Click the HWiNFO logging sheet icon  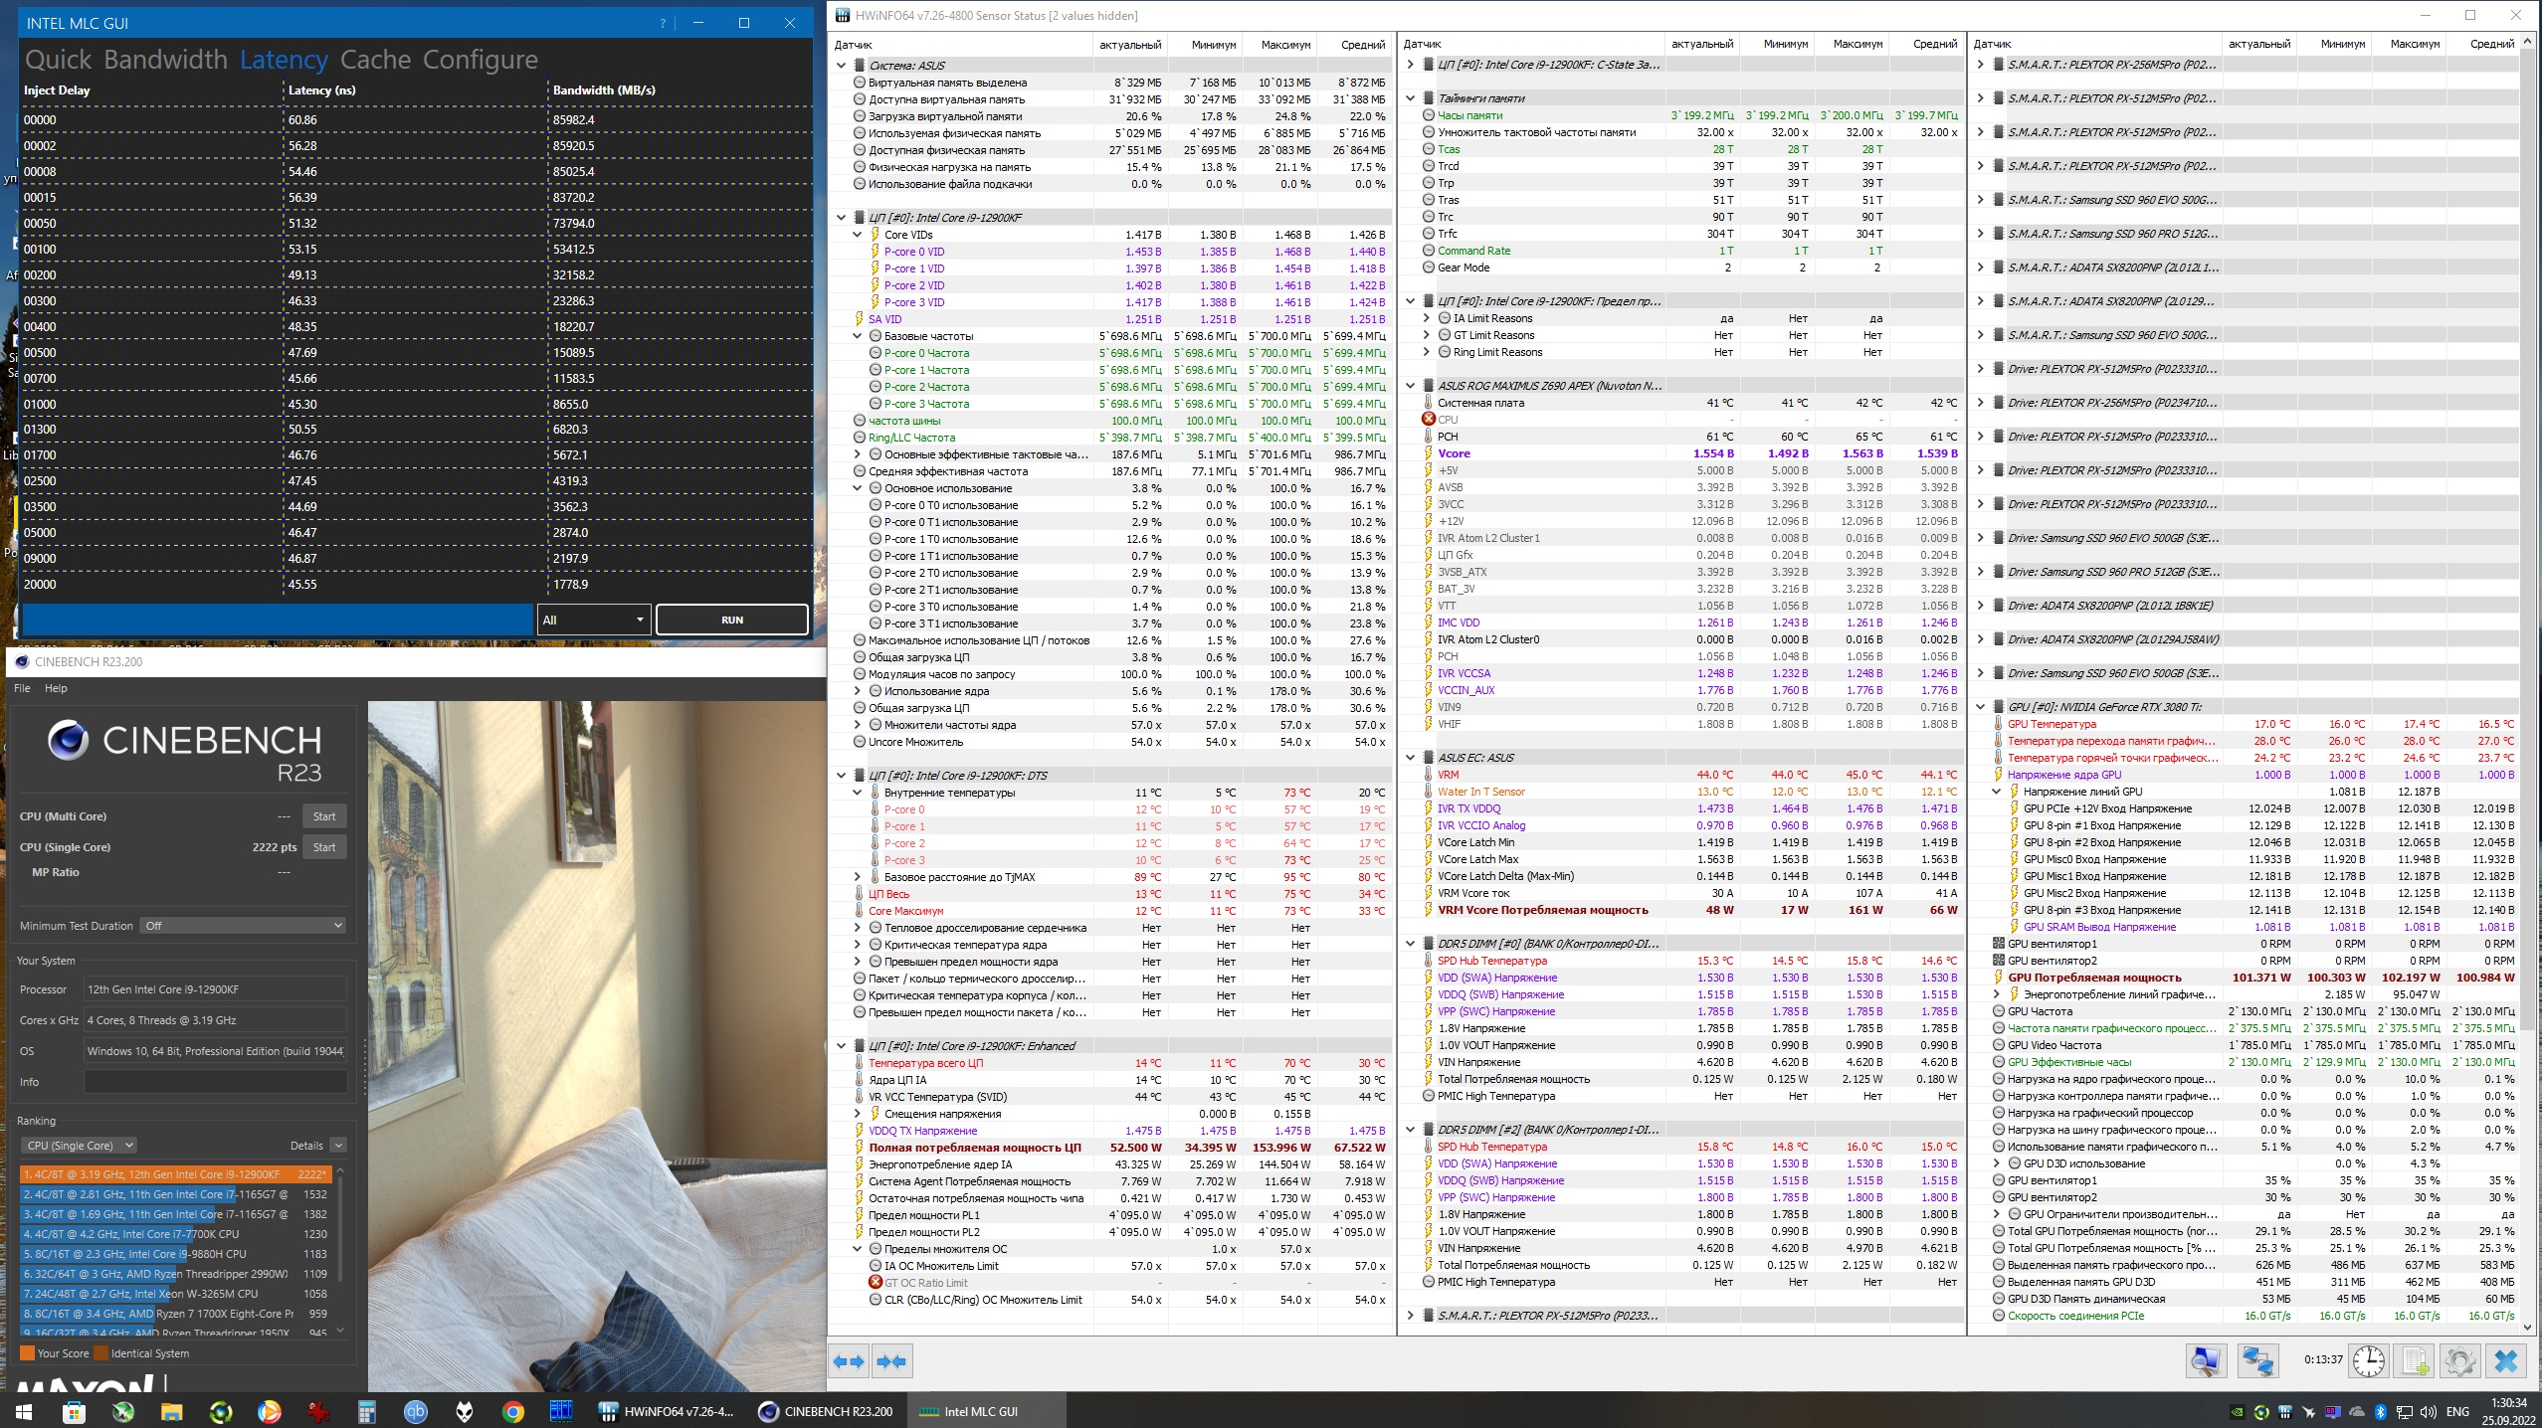(x=2414, y=1361)
